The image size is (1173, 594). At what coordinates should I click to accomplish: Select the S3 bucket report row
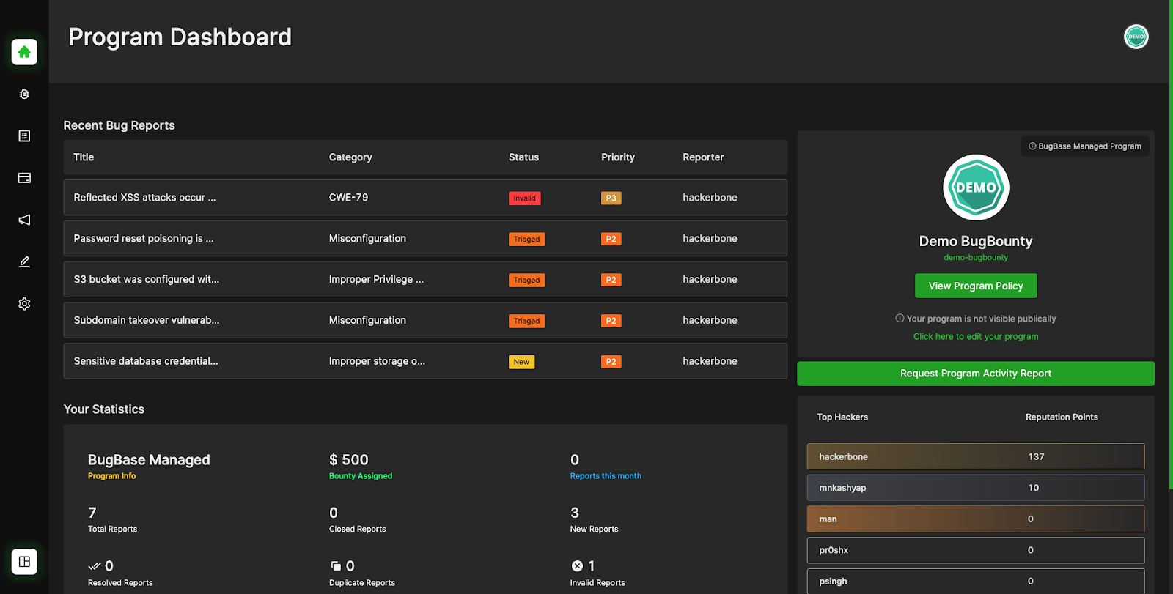[x=425, y=280]
